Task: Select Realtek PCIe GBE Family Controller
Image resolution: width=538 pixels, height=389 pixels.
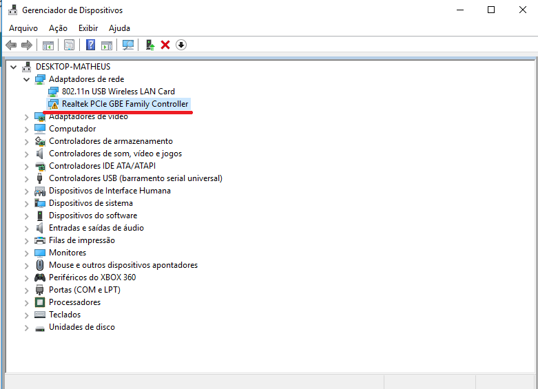Action: [x=125, y=104]
